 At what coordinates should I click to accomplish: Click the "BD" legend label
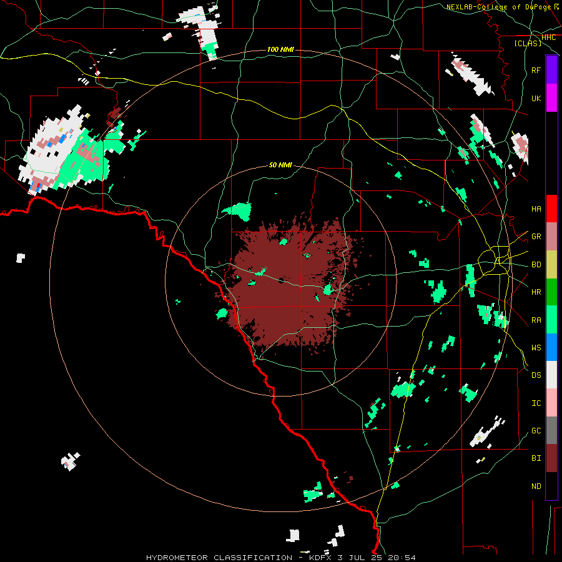click(536, 265)
